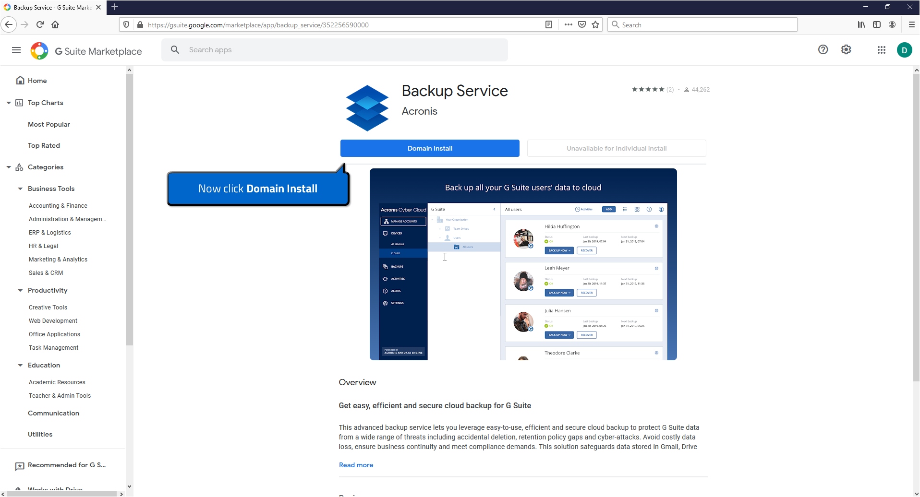Go back in browser history
Image resolution: width=920 pixels, height=497 pixels.
tap(9, 24)
